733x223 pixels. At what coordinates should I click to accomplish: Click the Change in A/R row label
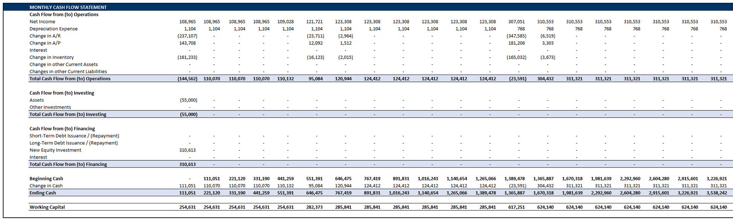[x=45, y=36]
